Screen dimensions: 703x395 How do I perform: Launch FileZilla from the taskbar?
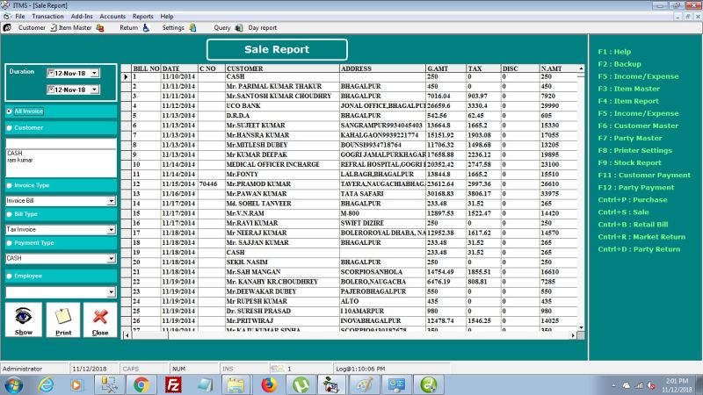click(173, 385)
